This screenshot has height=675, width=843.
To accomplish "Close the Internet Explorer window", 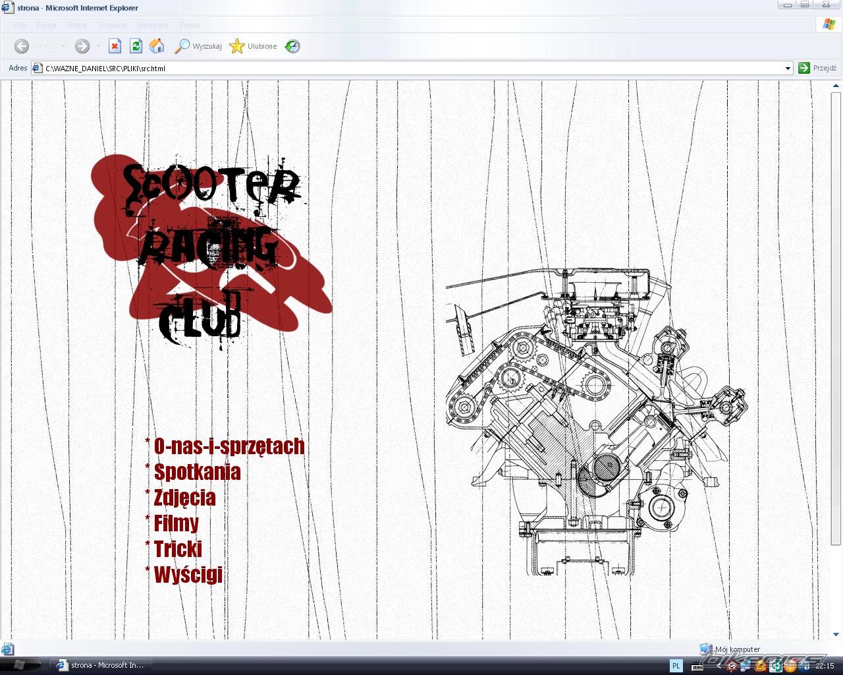I will (826, 5).
